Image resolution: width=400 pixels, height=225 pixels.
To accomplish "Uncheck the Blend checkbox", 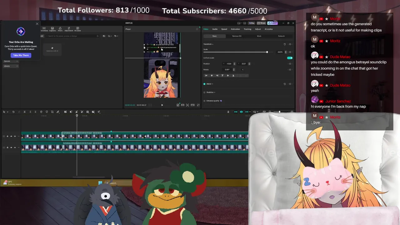I will click(204, 84).
